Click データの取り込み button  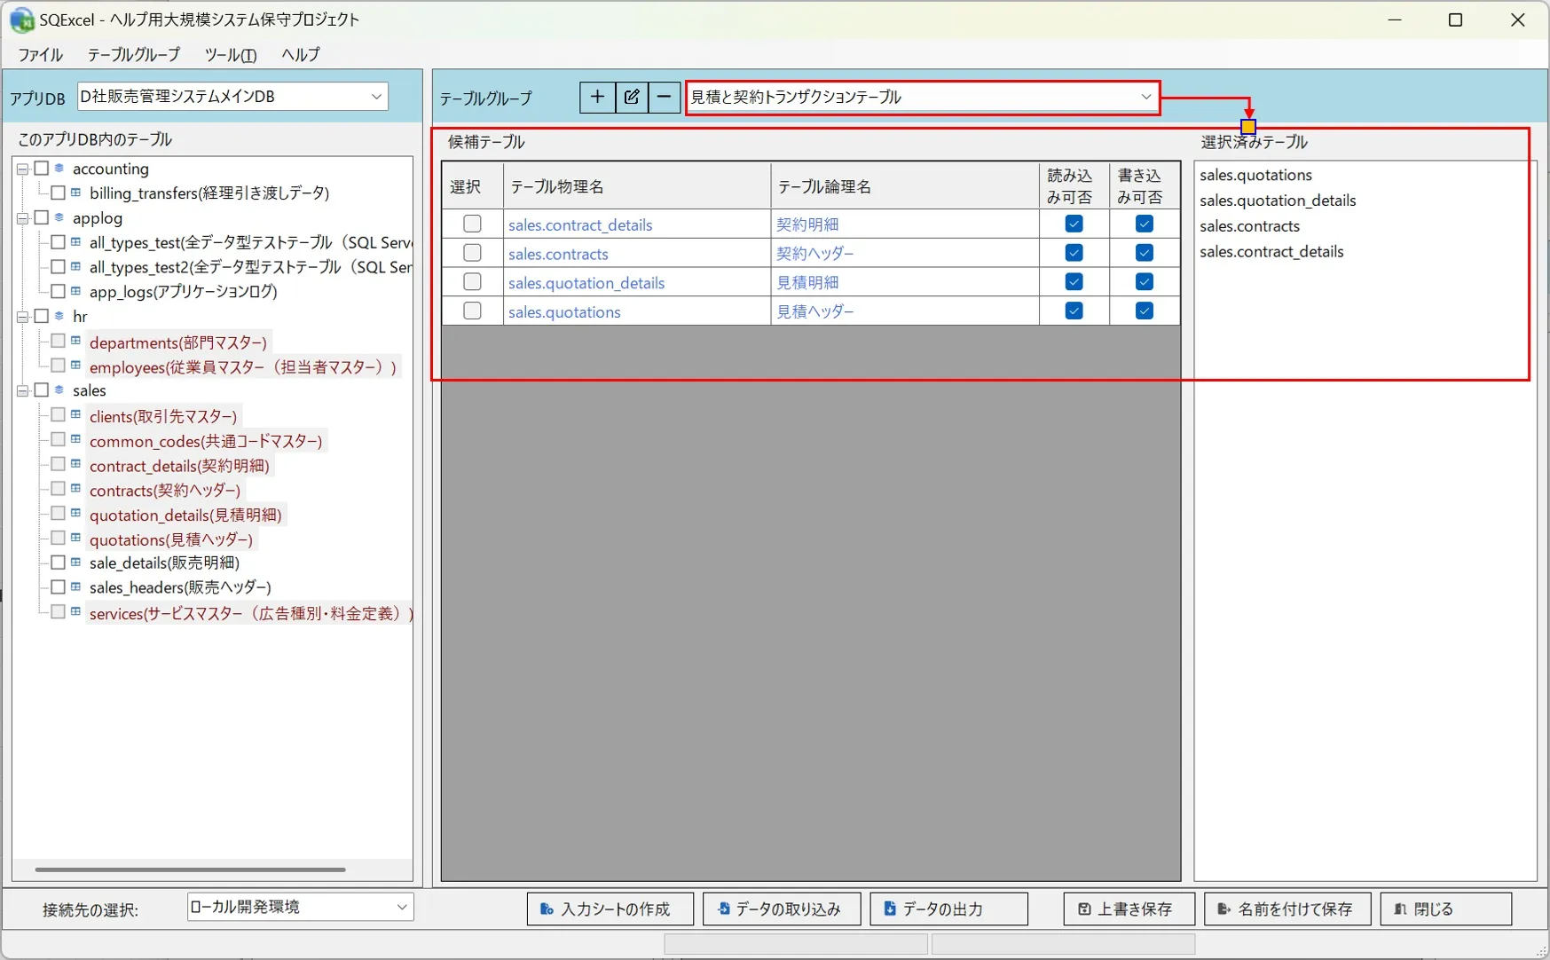[x=782, y=909]
